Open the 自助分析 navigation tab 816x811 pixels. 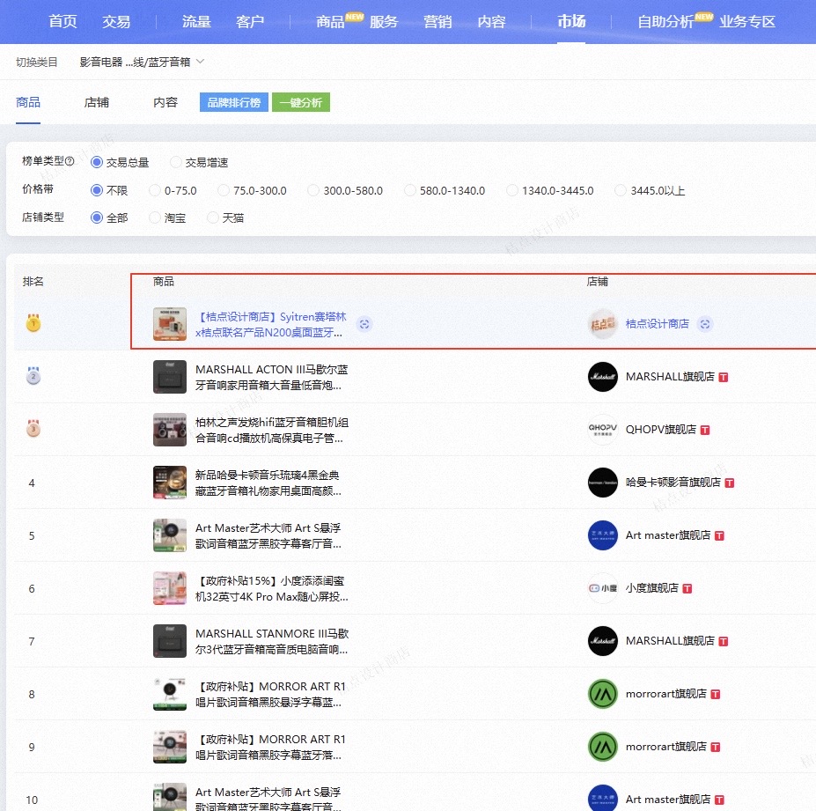click(x=665, y=21)
